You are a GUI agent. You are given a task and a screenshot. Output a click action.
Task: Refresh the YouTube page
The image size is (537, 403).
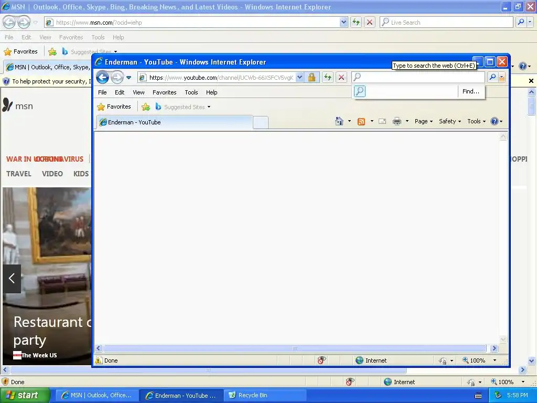[328, 78]
